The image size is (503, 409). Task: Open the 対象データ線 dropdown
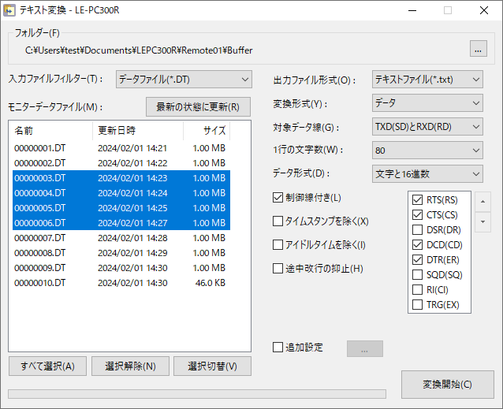click(427, 127)
